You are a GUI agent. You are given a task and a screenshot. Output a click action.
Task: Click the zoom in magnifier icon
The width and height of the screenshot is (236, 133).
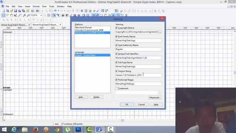coord(24,15)
